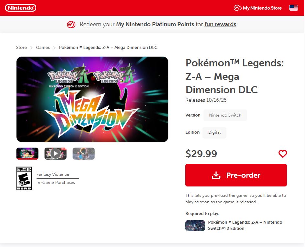Click required game thumbnail image
This screenshot has width=305, height=247.
195,225
